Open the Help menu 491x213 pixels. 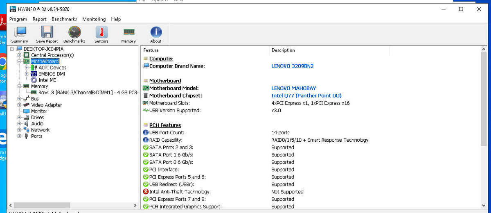[x=116, y=19]
